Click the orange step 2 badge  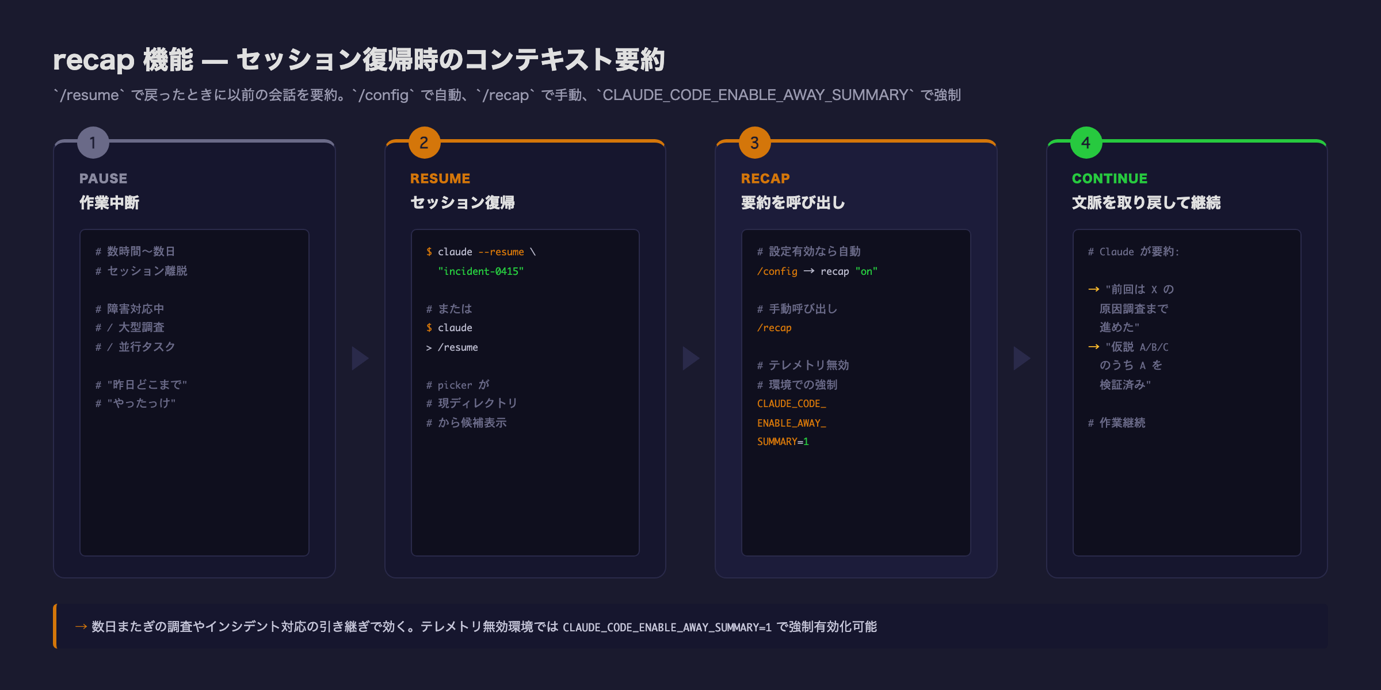424,143
